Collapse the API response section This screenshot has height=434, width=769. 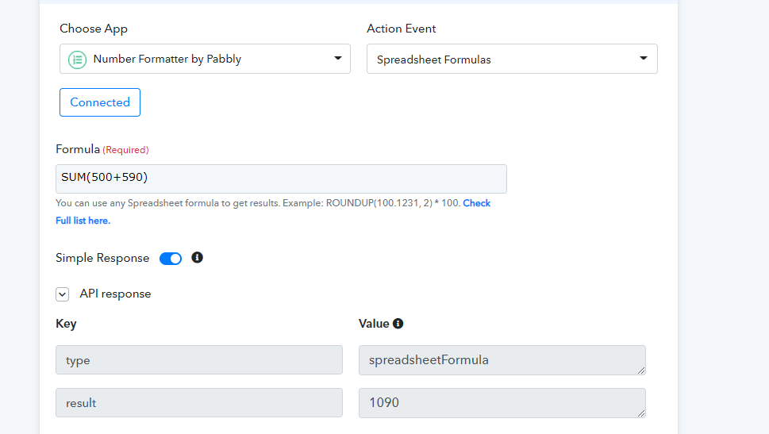click(62, 294)
